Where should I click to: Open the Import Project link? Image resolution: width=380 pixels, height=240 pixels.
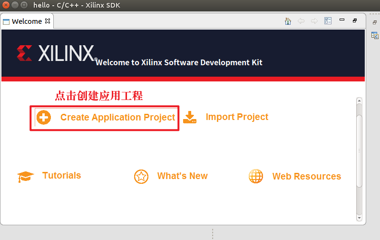pyautogui.click(x=237, y=117)
